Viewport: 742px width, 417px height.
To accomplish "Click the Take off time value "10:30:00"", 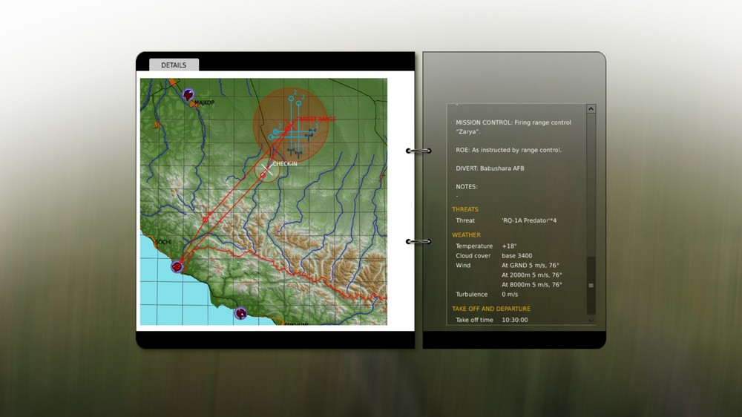I will (515, 320).
